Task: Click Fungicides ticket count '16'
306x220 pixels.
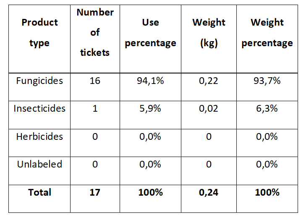Action: 95,81
